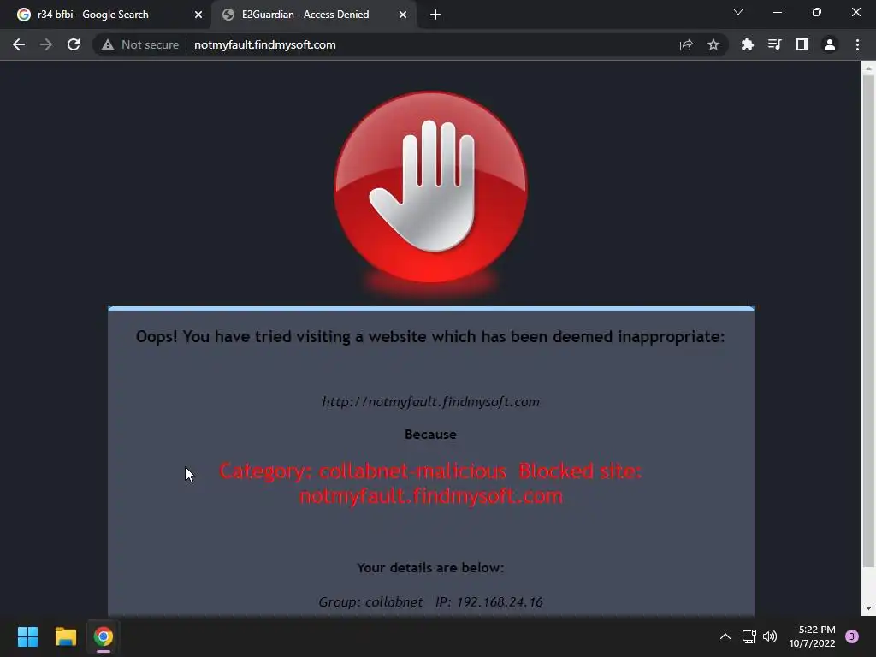Image resolution: width=876 pixels, height=657 pixels.
Task: View the Not secure site information warning
Action: click(140, 44)
